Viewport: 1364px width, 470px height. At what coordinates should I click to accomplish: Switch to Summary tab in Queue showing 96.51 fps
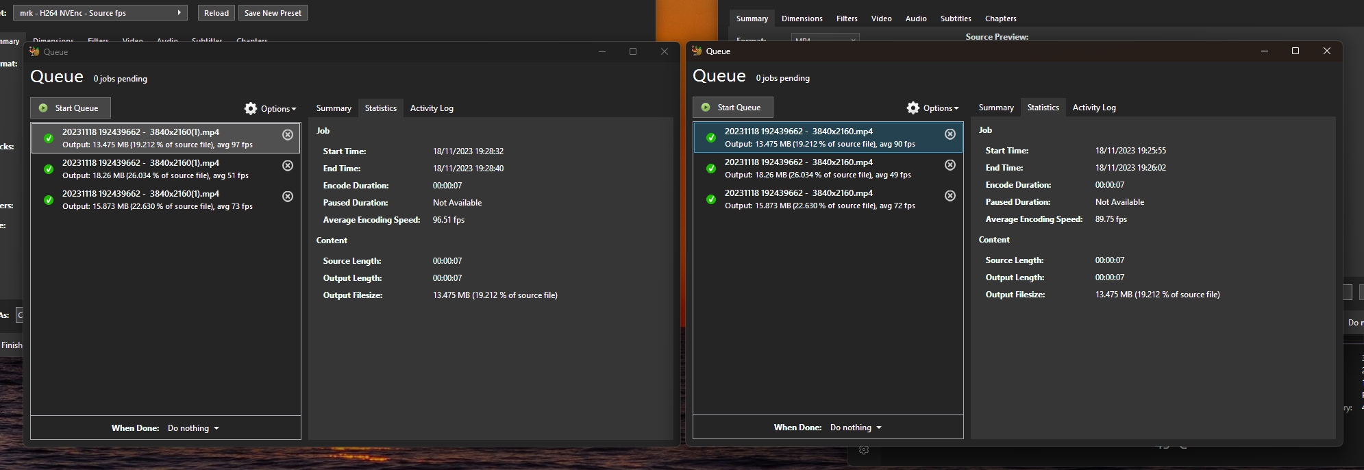[x=334, y=108]
